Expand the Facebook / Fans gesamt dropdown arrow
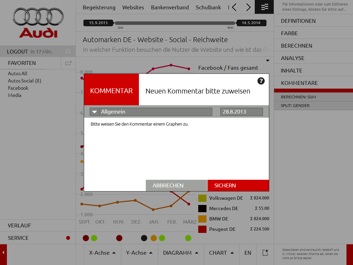 (268, 60)
